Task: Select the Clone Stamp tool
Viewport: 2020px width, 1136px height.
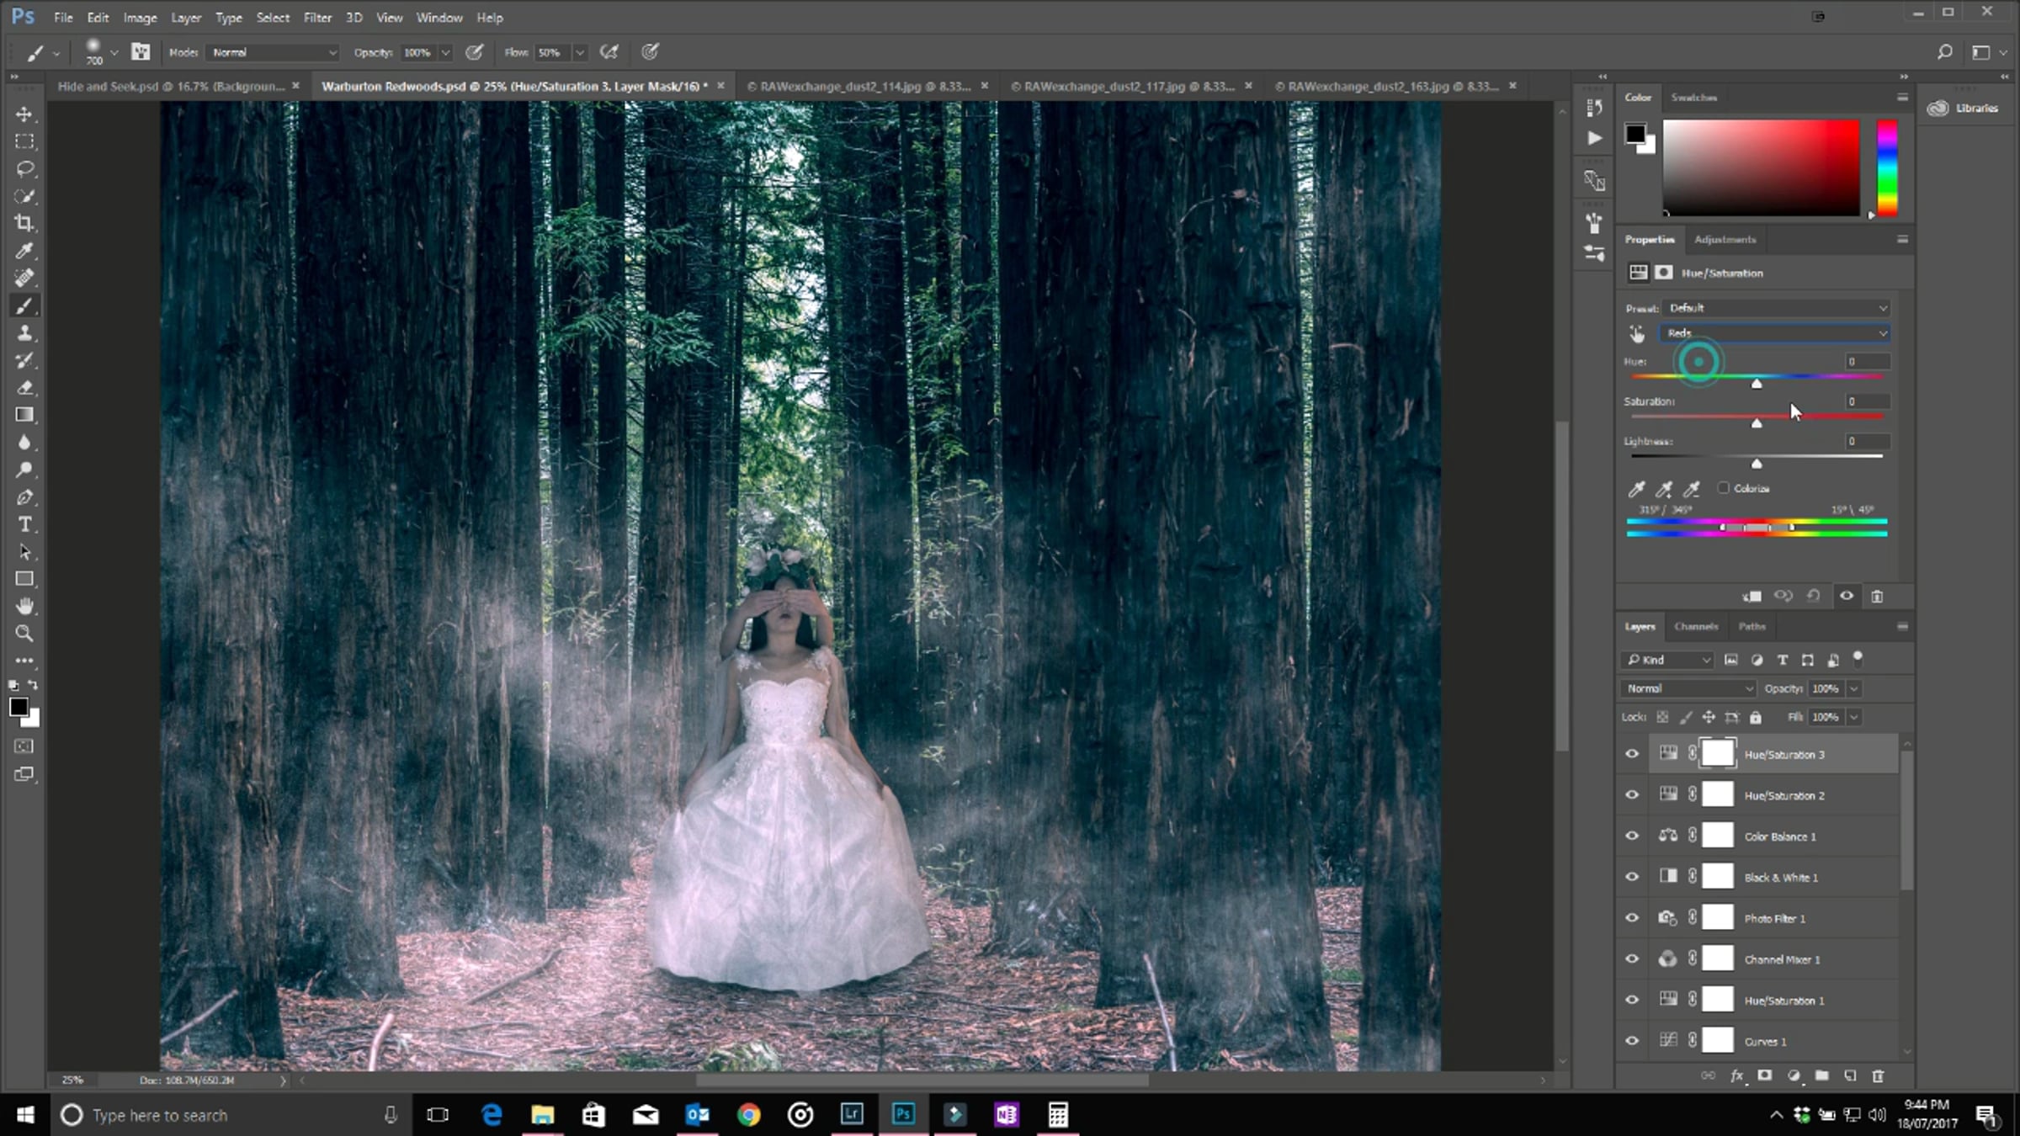Action: pos(24,333)
